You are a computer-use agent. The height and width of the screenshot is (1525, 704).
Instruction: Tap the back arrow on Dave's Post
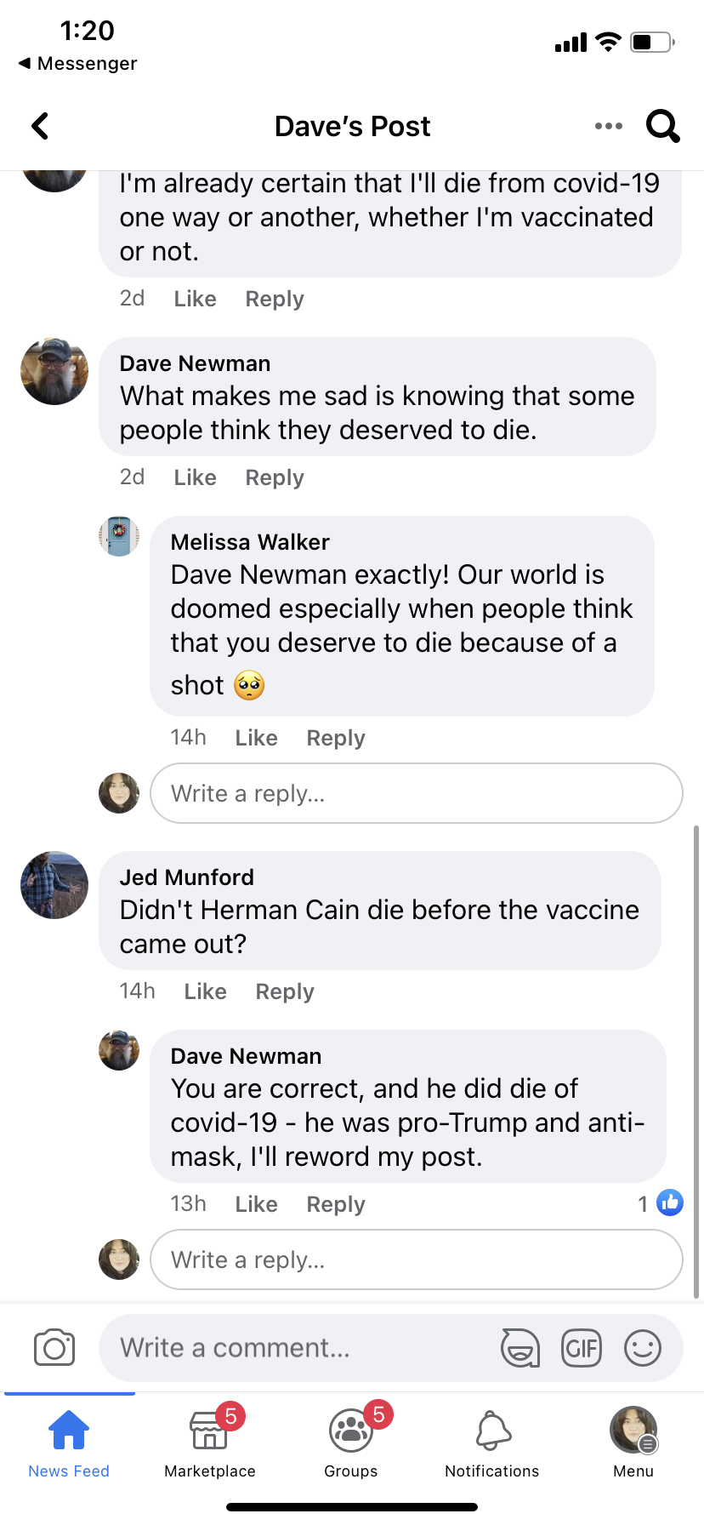click(x=40, y=126)
